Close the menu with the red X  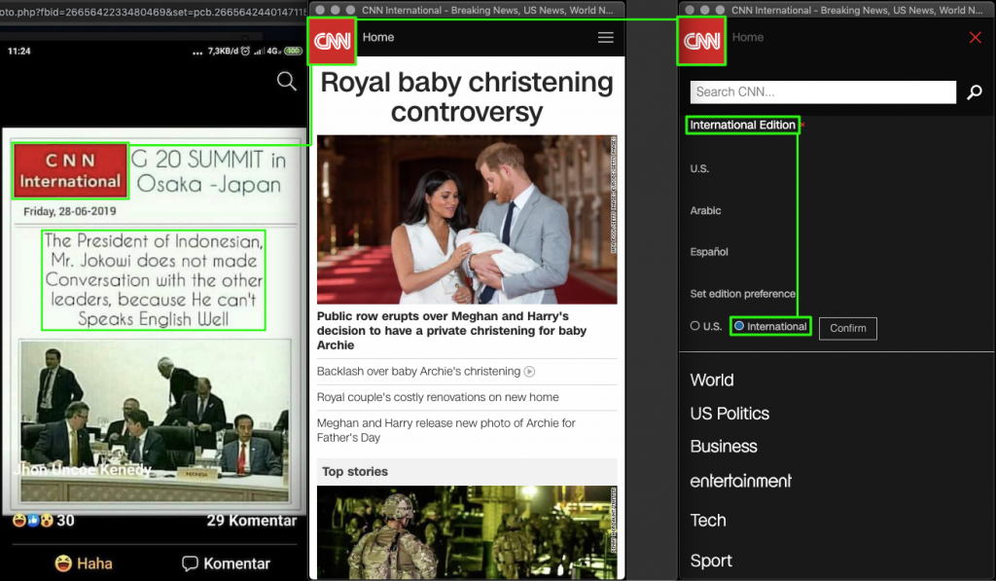click(975, 38)
